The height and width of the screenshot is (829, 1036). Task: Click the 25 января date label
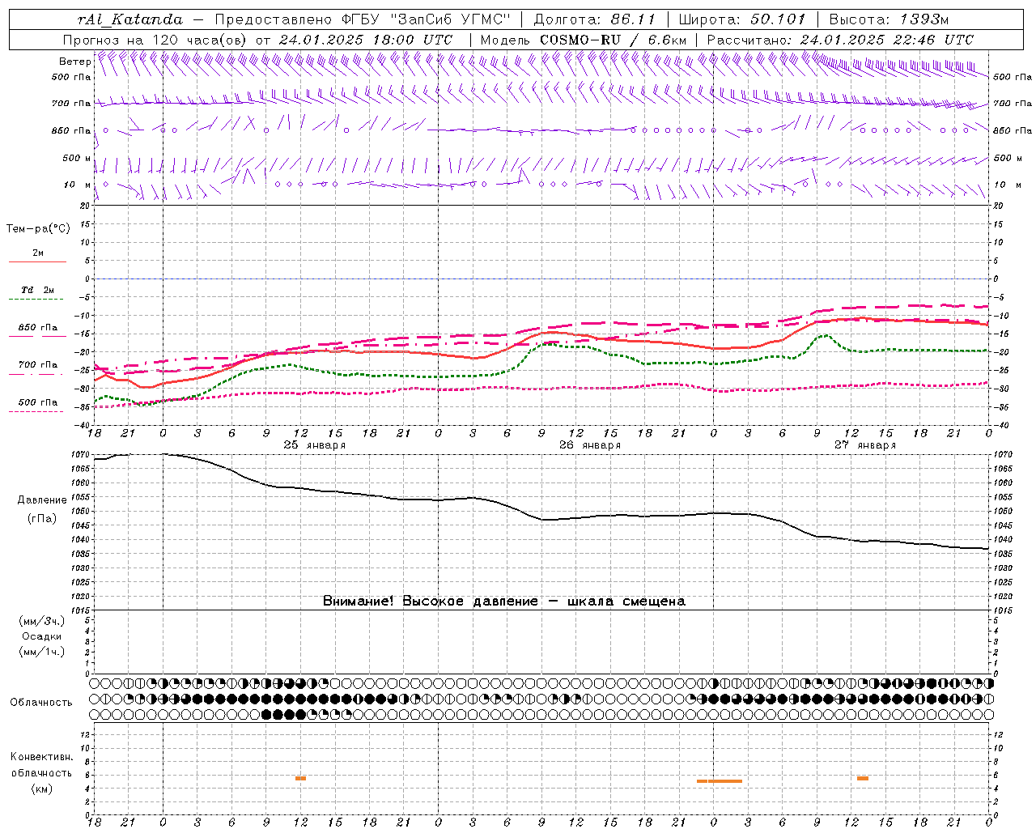314,445
